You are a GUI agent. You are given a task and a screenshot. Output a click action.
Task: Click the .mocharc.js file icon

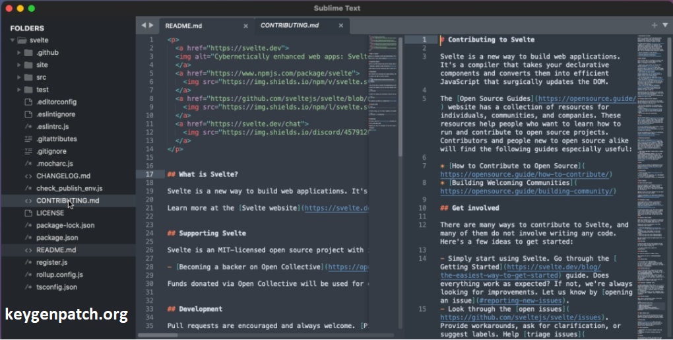[28, 164]
